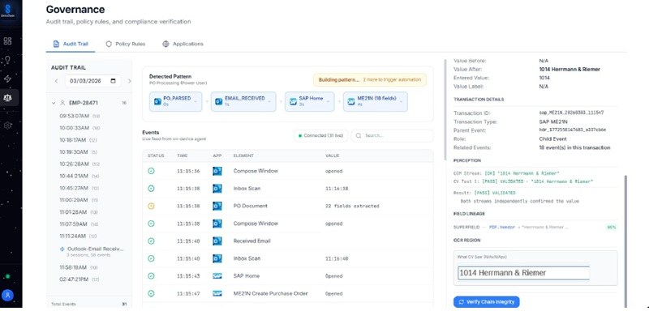The height and width of the screenshot is (311, 649).
Task: Select the 11:07:59AM audit session
Action: tap(80, 224)
